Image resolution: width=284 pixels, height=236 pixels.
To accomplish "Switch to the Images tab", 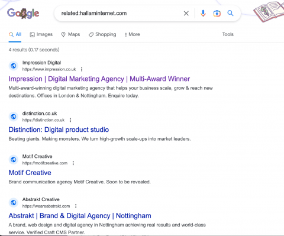I will click(x=41, y=34).
